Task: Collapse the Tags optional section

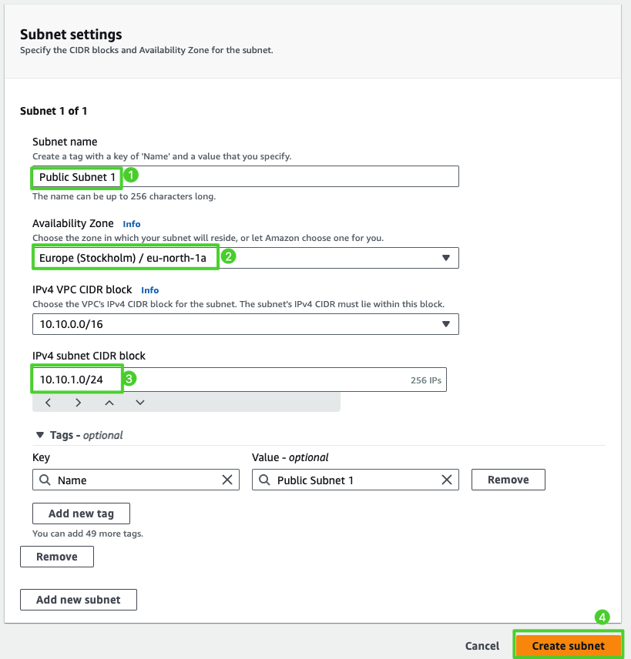Action: 40,435
